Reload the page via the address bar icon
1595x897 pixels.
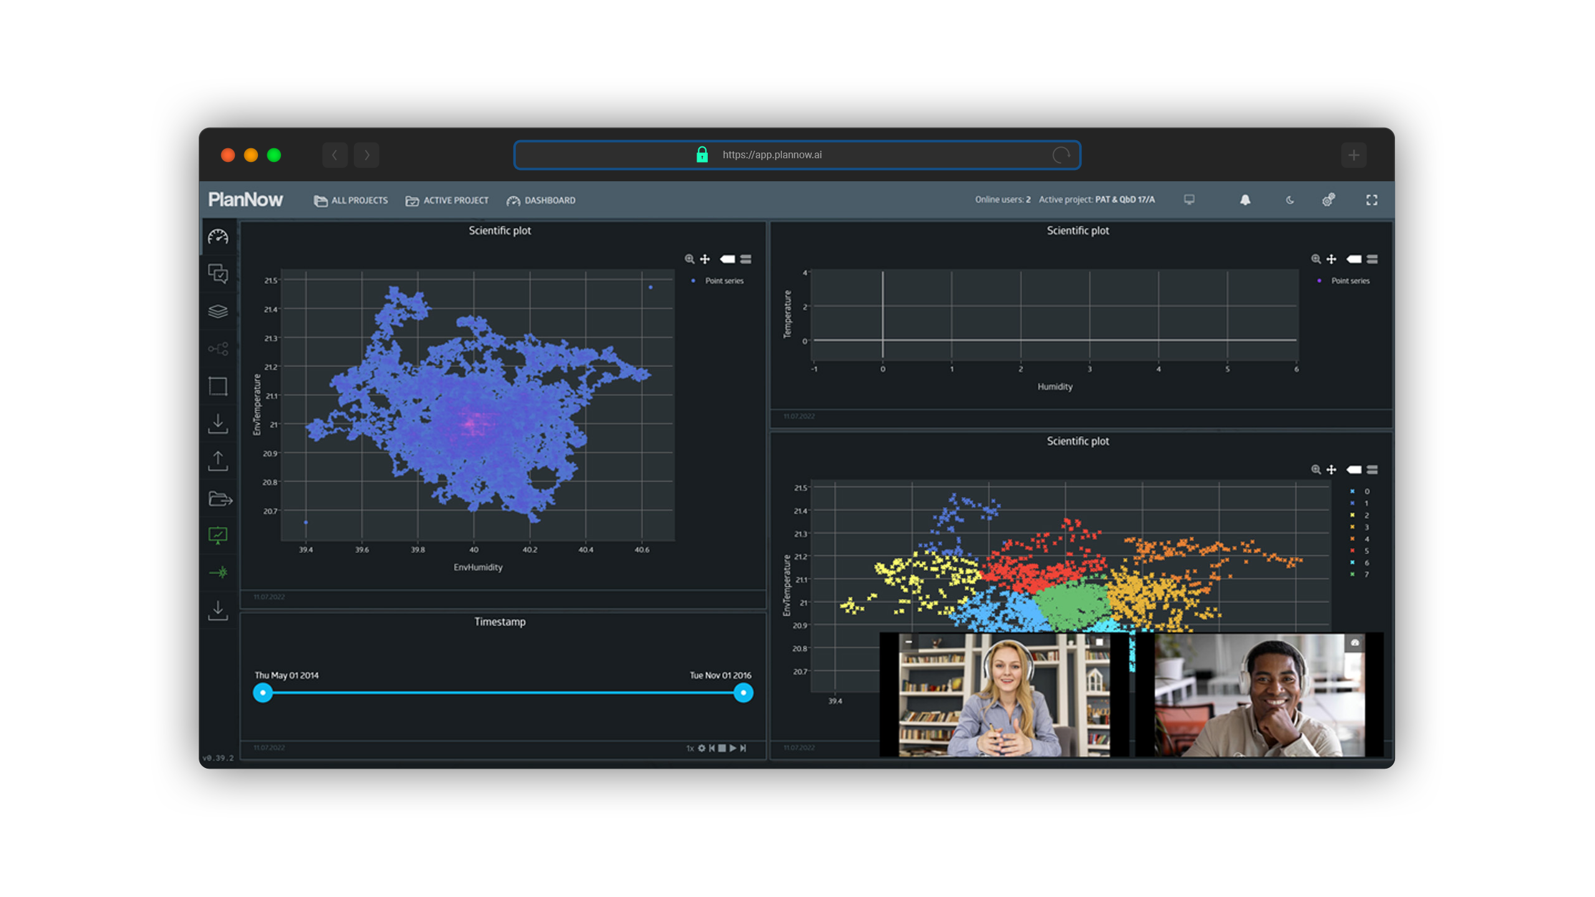click(x=1061, y=155)
